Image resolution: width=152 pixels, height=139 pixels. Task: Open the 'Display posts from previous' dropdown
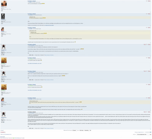point(74,130)
